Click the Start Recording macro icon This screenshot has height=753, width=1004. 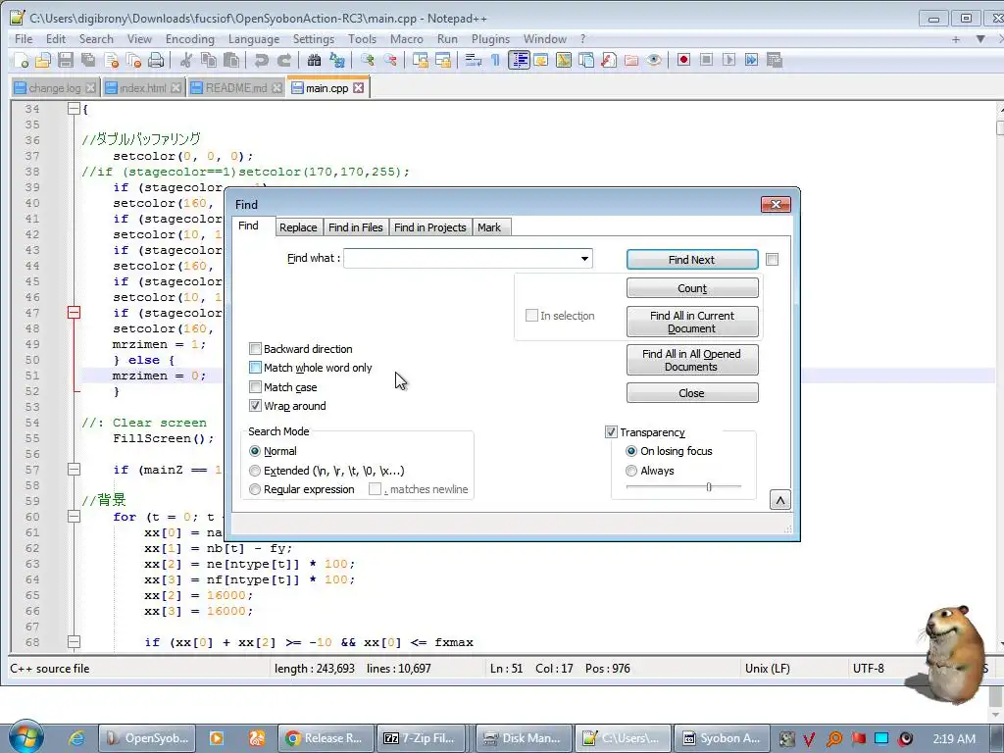pos(683,60)
